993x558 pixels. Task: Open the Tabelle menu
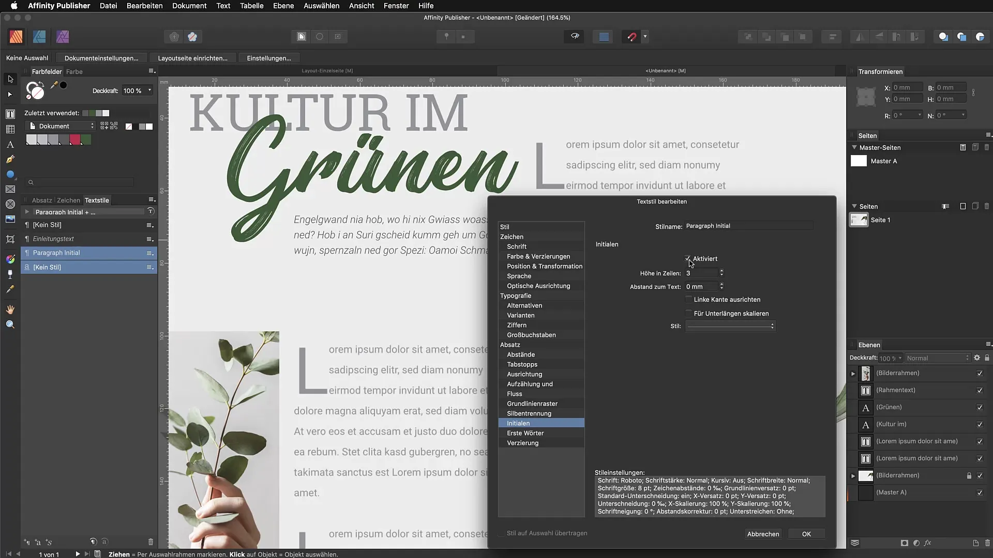tap(251, 6)
